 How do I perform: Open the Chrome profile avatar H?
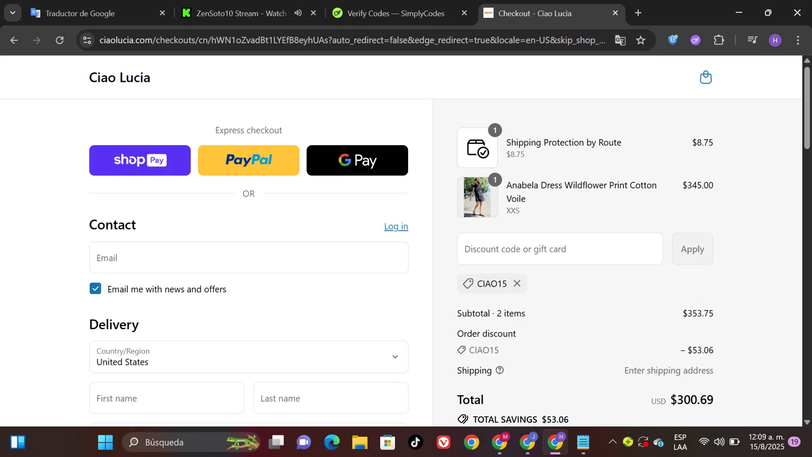775,40
